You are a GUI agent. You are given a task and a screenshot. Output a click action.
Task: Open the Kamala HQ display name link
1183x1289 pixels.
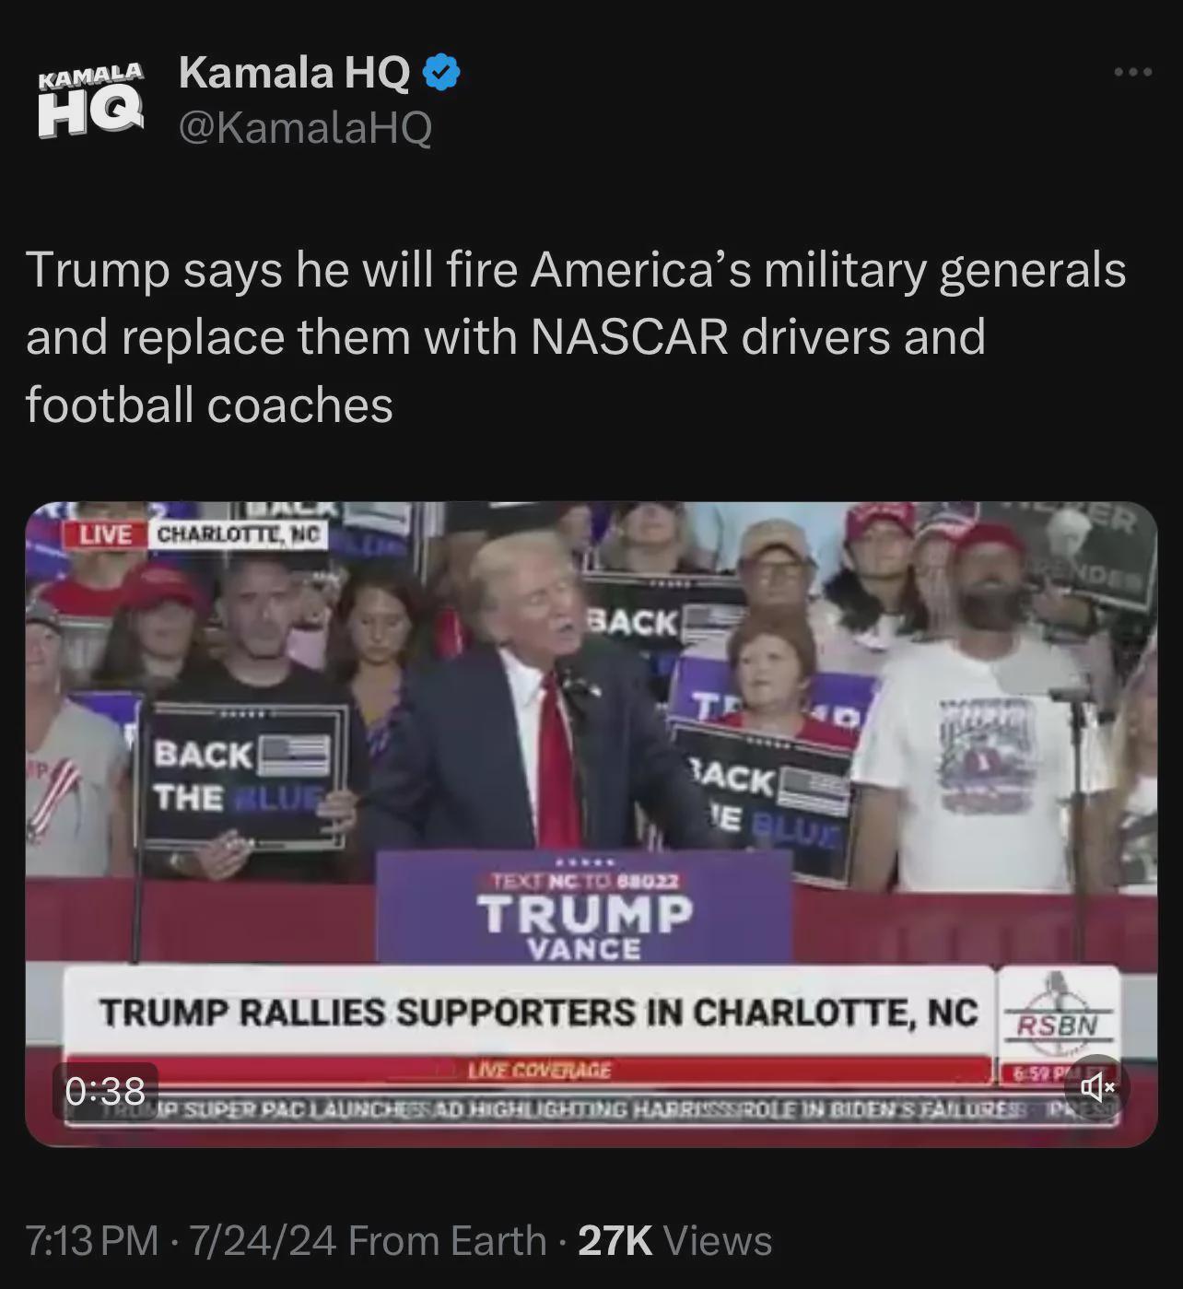(295, 72)
